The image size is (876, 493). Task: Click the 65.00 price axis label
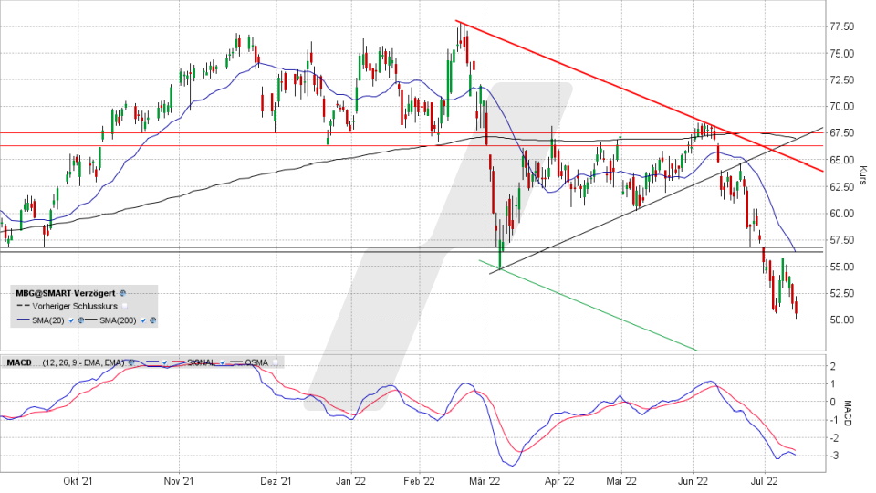point(841,160)
